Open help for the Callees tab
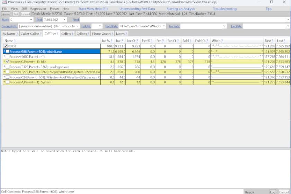This screenshot has height=194, width=291. 88,34
